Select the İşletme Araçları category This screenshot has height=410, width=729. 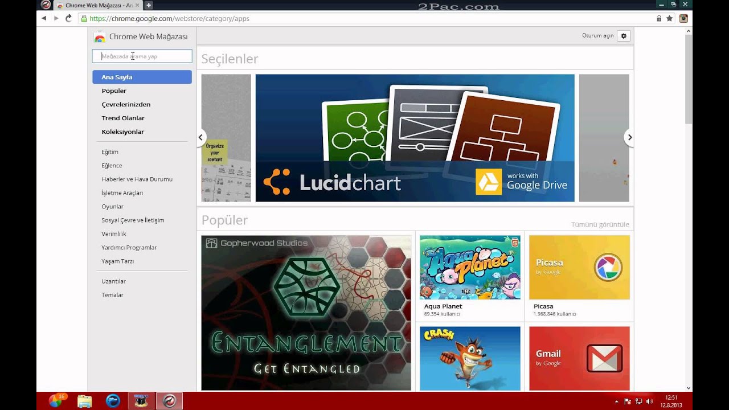[x=122, y=193]
